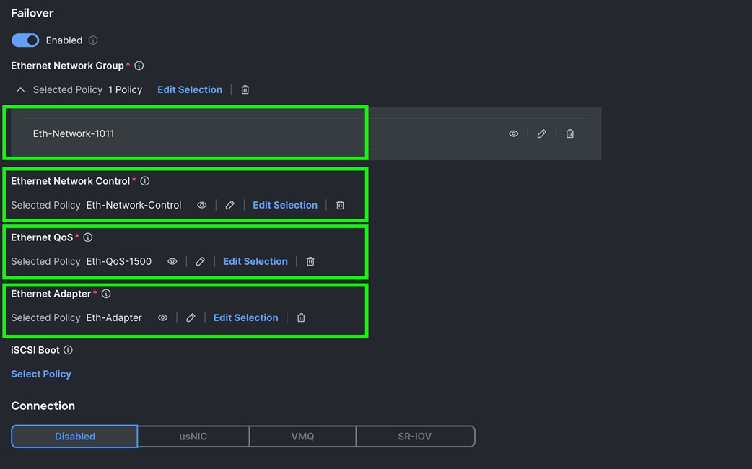Select the Eth-Network-1011 row text
Viewport: 752px width, 469px height.
coord(74,133)
